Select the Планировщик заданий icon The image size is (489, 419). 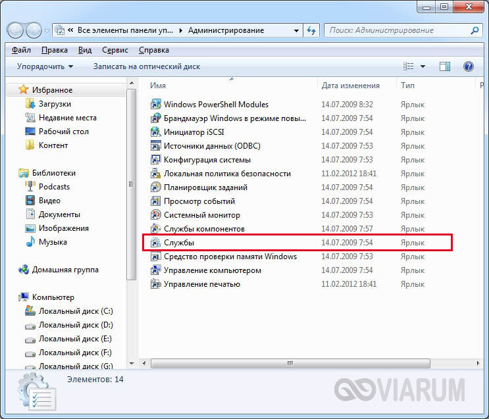155,187
